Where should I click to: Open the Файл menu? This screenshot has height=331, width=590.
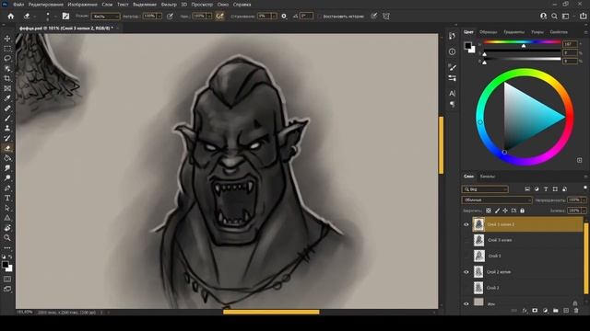tap(18, 5)
